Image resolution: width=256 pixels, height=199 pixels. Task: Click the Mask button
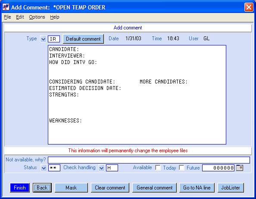[x=71, y=187]
